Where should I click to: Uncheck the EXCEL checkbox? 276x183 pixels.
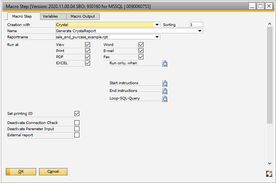tap(88, 63)
